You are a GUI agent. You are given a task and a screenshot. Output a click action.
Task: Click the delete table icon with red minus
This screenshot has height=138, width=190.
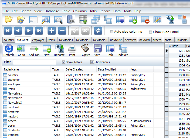tap(145, 19)
